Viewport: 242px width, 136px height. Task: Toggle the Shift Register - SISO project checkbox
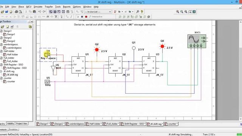pyautogui.click(x=2, y=65)
